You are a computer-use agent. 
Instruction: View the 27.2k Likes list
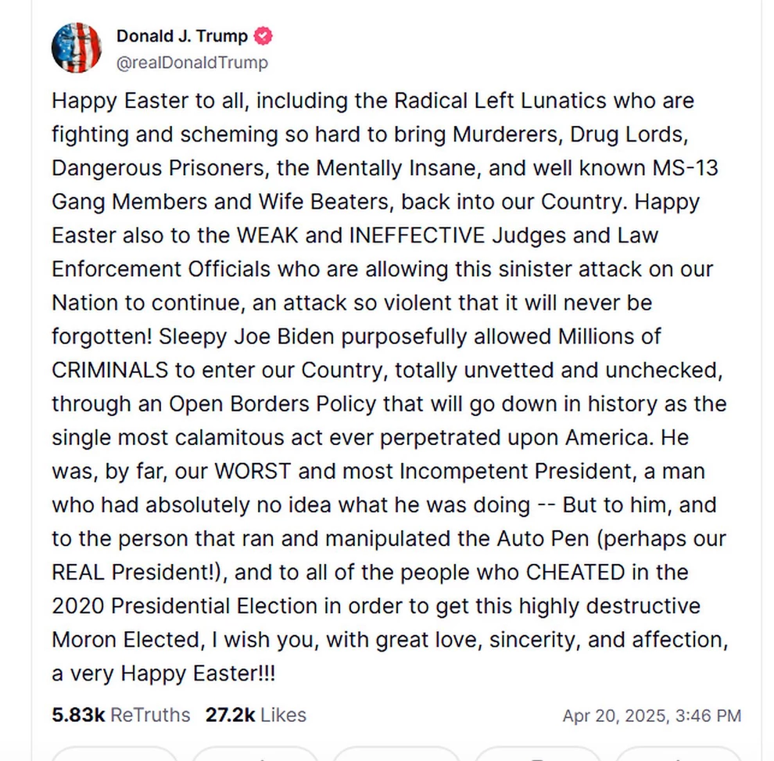[256, 715]
